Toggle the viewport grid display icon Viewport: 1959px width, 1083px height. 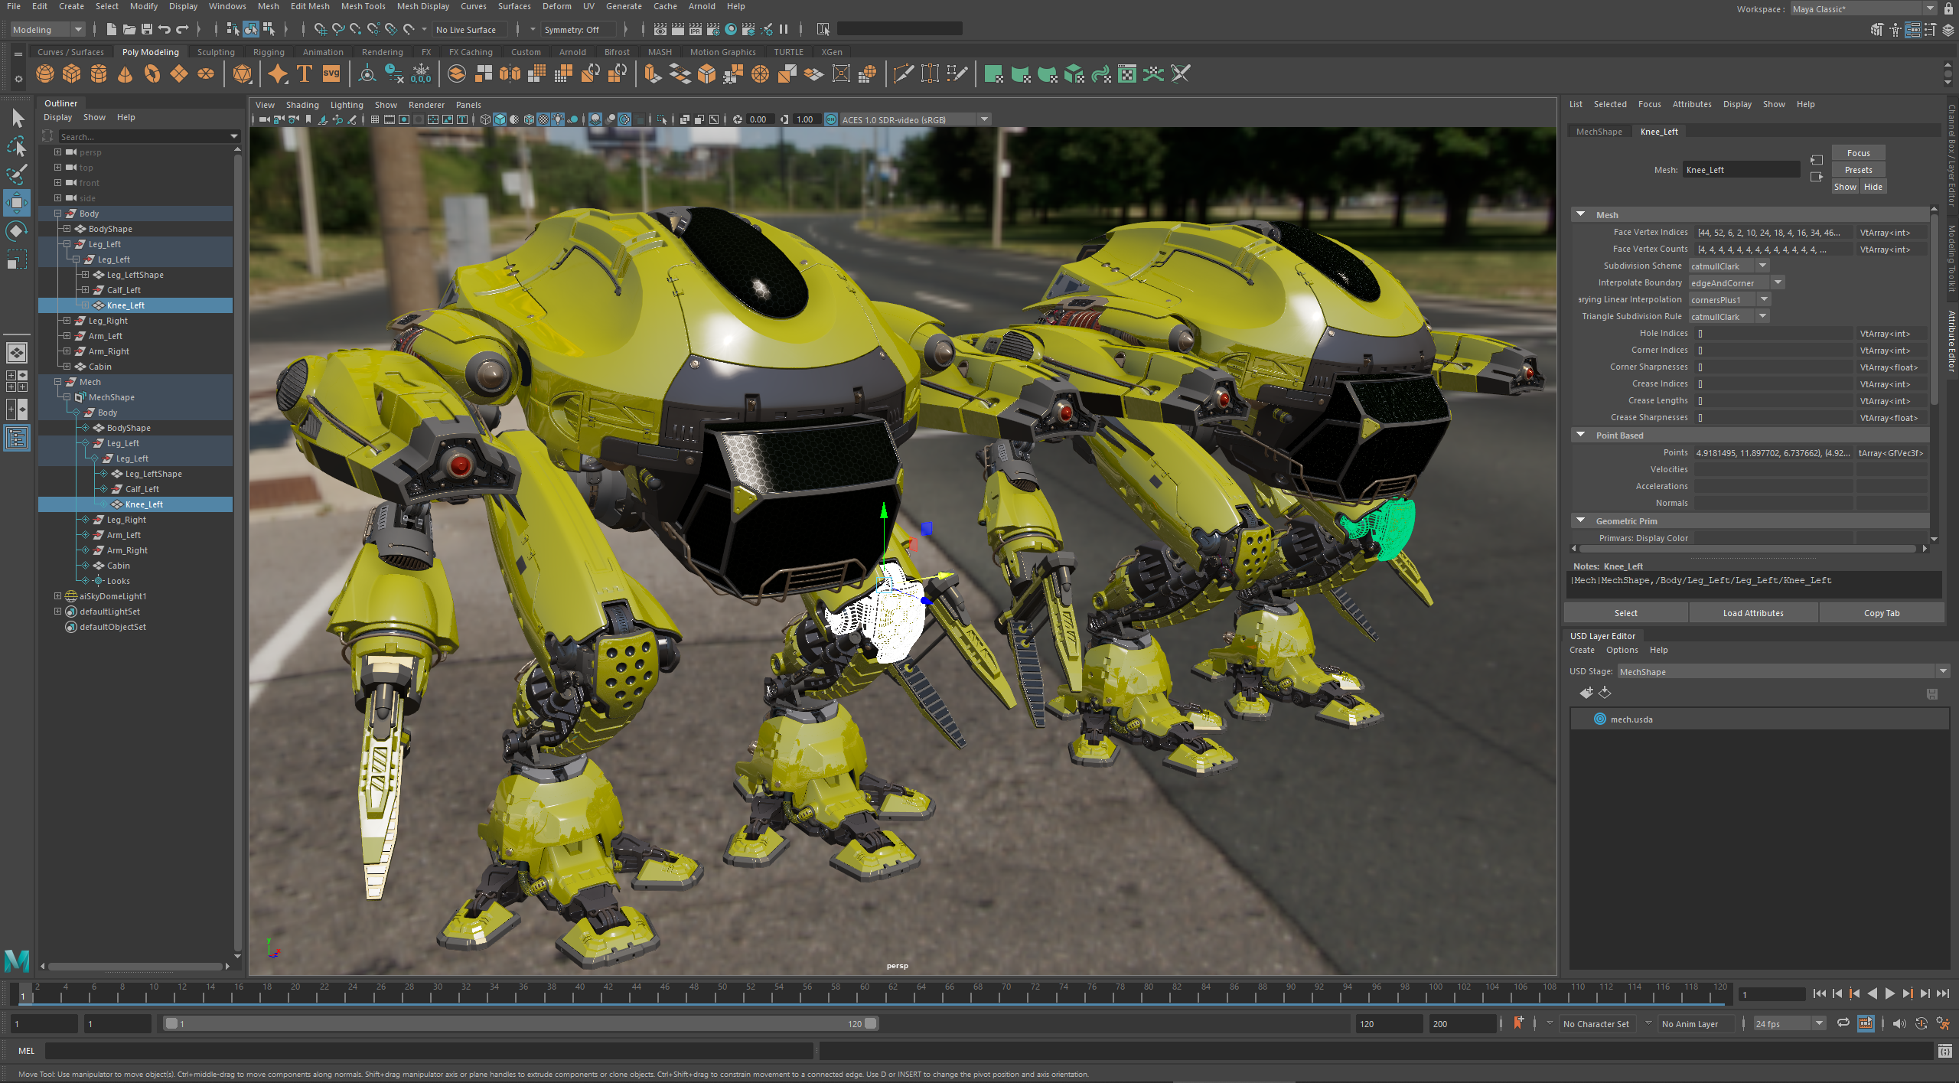(x=375, y=119)
